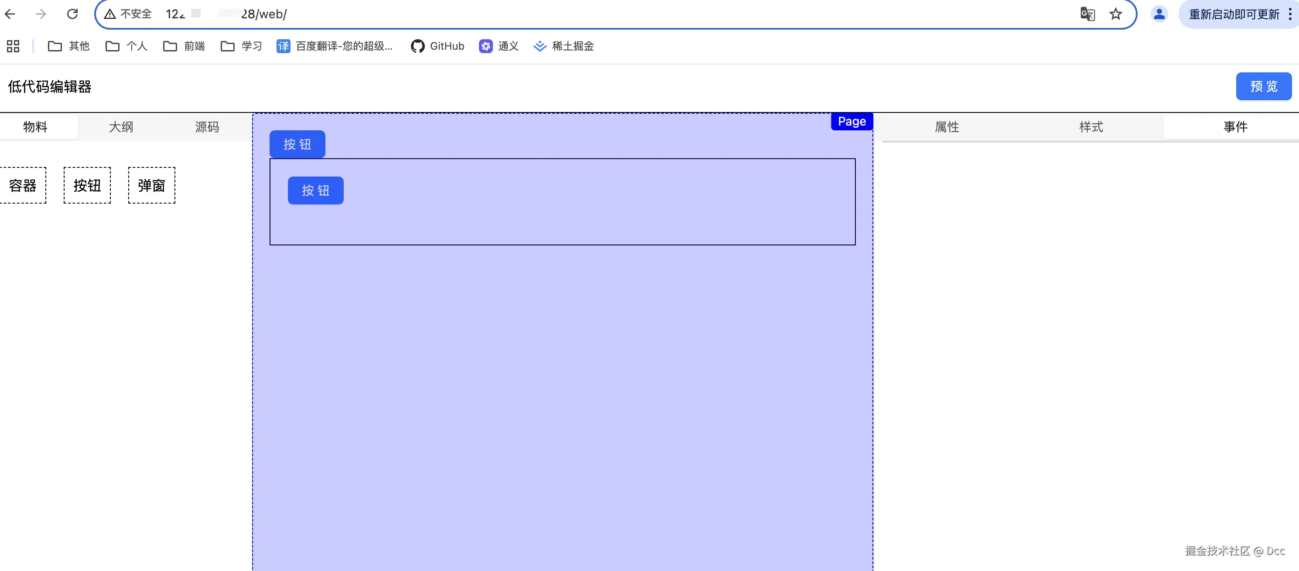This screenshot has height=571, width=1299.
Task: Click the 按钮 inside the container box
Action: click(316, 190)
